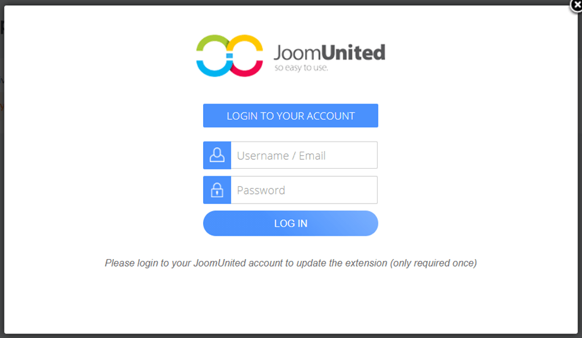Click the red arc of the logo
This screenshot has width=582, height=338.
coord(251,68)
